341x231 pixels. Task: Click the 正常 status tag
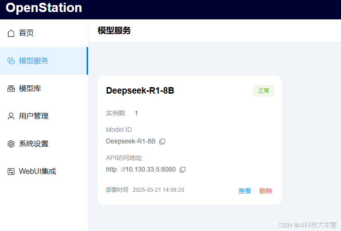pos(264,91)
